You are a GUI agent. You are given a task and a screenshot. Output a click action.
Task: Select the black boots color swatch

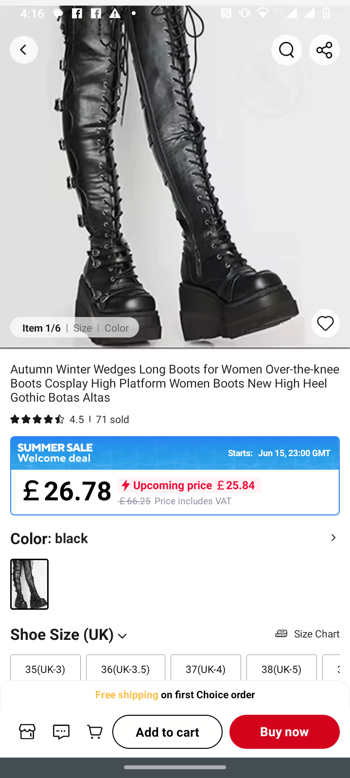click(30, 584)
